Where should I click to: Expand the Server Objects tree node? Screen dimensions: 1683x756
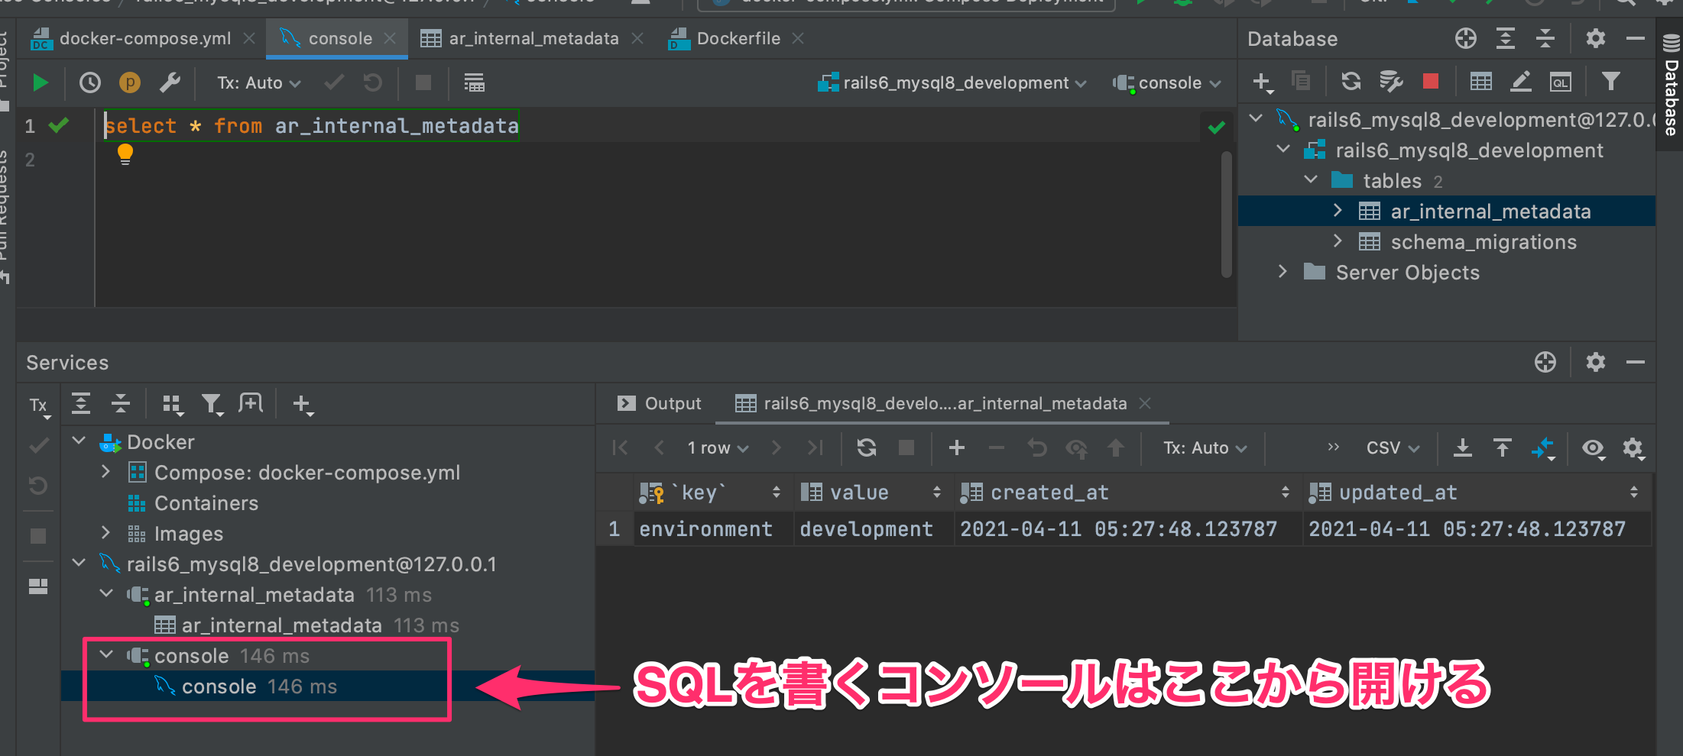pyautogui.click(x=1283, y=272)
